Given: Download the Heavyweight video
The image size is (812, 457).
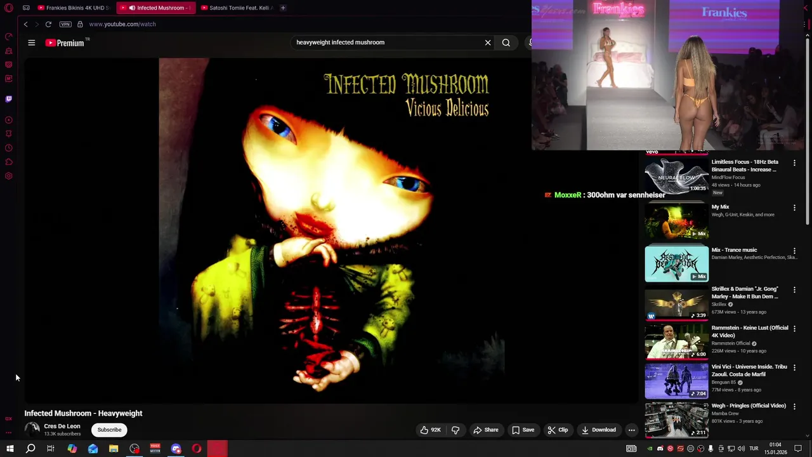Looking at the screenshot, I should 598,430.
